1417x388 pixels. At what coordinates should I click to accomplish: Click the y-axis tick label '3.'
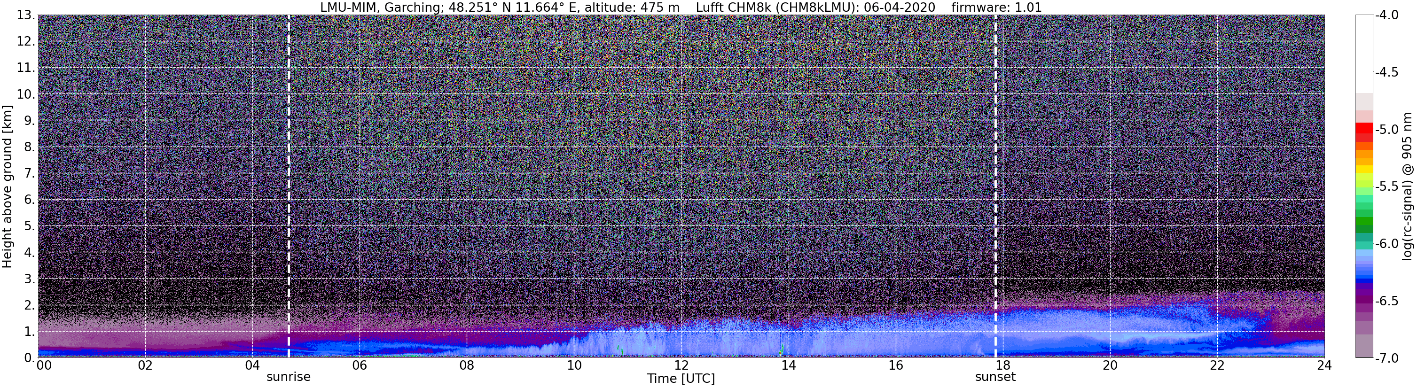[30, 279]
